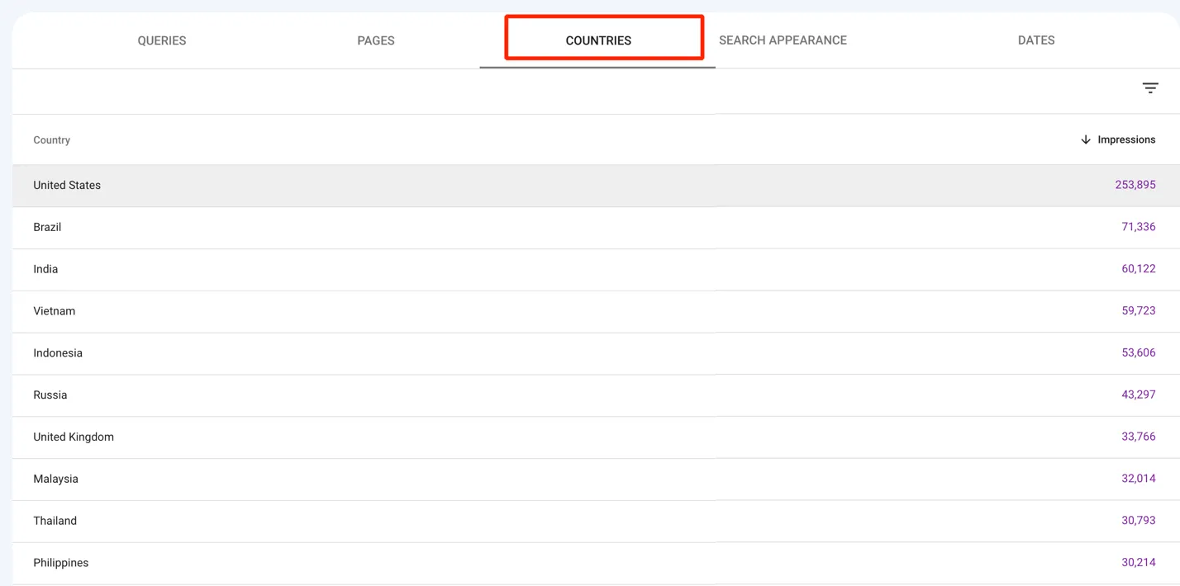The width and height of the screenshot is (1180, 586).
Task: Switch to the Dates tab
Action: [x=1035, y=40]
